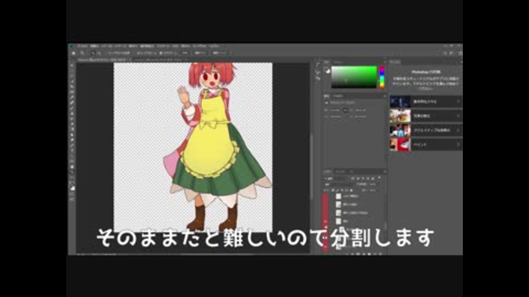529x297 pixels.
Task: Switch to the active document tab
Action: click(x=103, y=59)
